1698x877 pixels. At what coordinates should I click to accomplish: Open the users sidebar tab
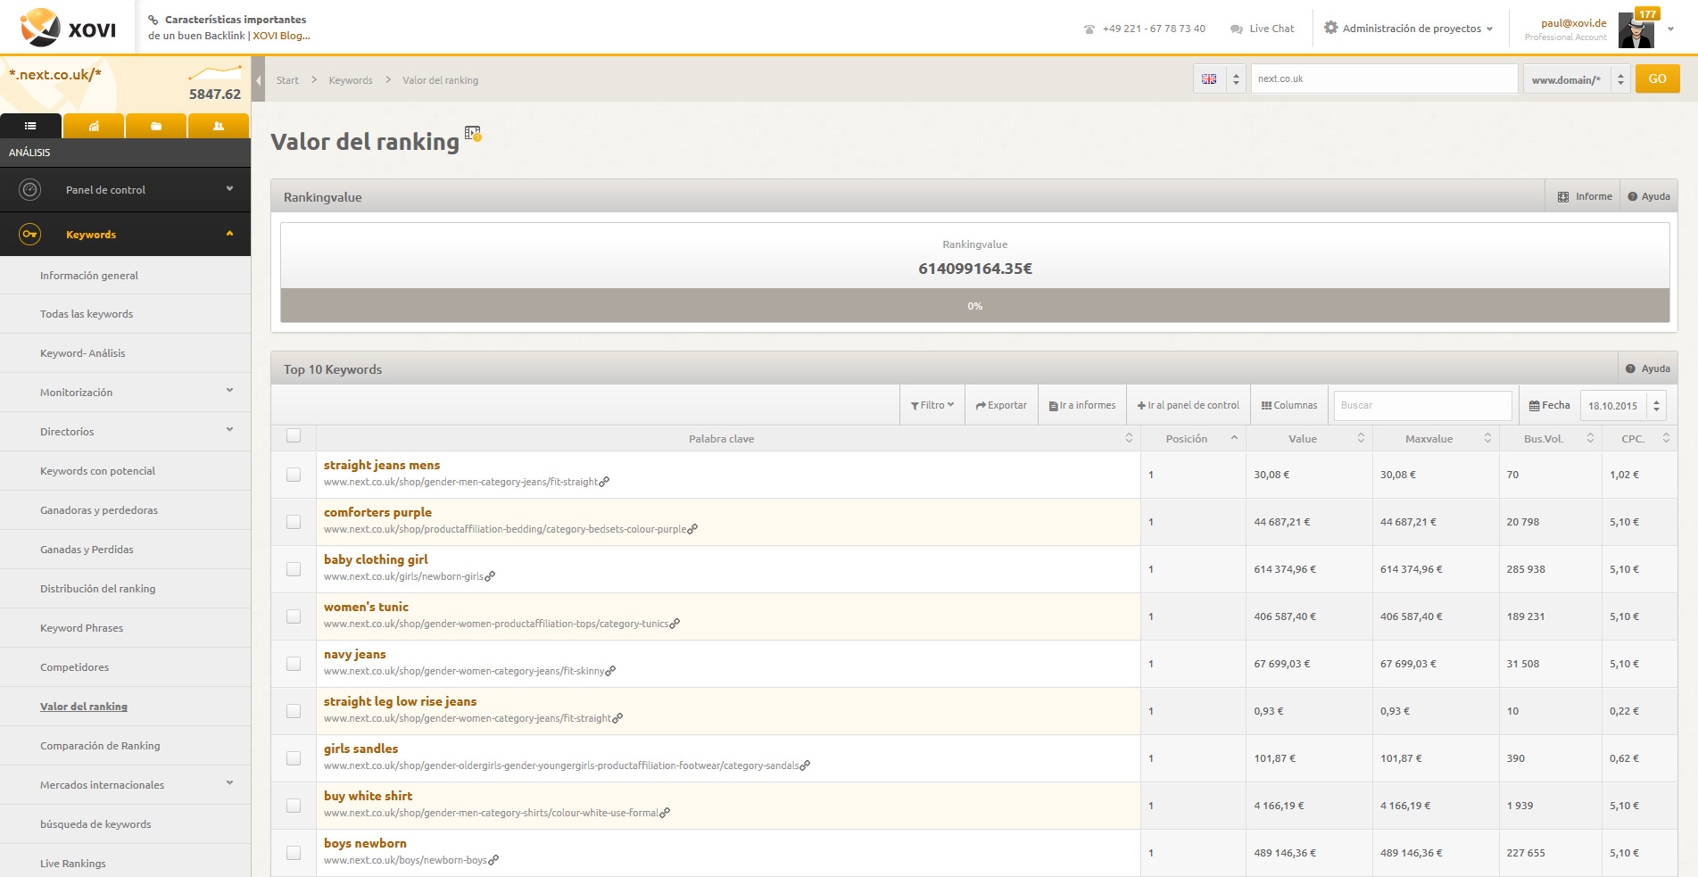point(219,126)
